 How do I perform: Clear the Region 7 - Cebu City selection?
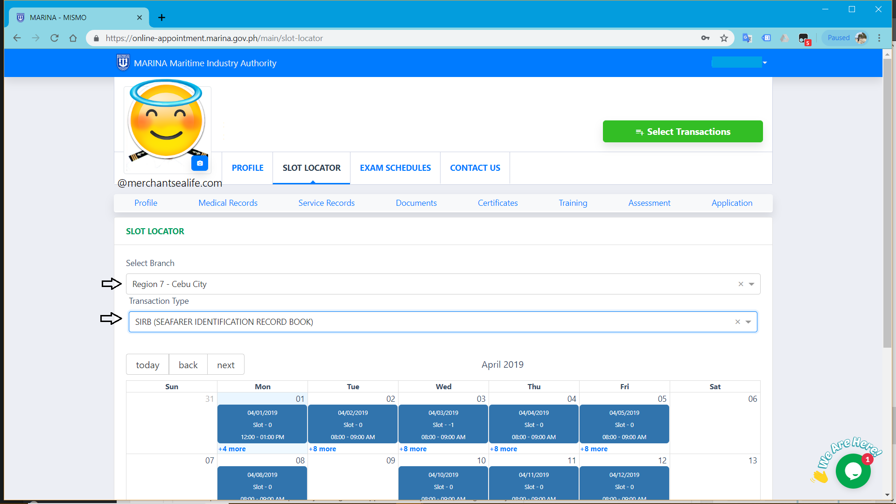(740, 284)
